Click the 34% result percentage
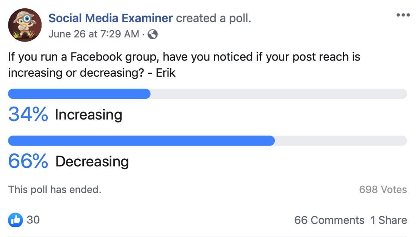Image resolution: width=417 pixels, height=237 pixels. click(x=28, y=114)
